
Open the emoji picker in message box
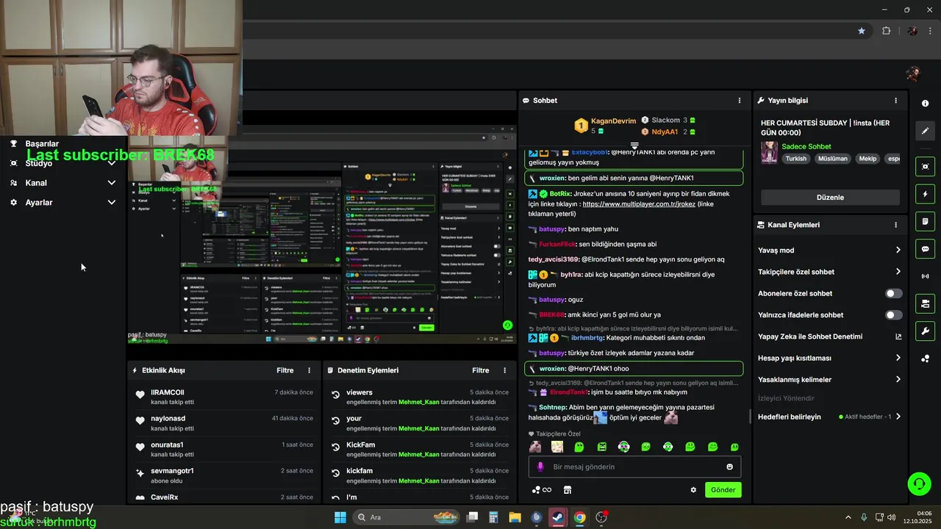pyautogui.click(x=729, y=467)
